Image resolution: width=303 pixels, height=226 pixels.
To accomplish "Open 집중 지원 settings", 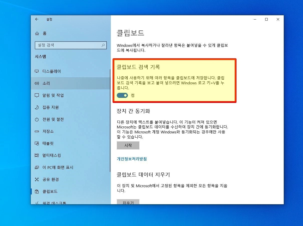I will pos(70,107).
